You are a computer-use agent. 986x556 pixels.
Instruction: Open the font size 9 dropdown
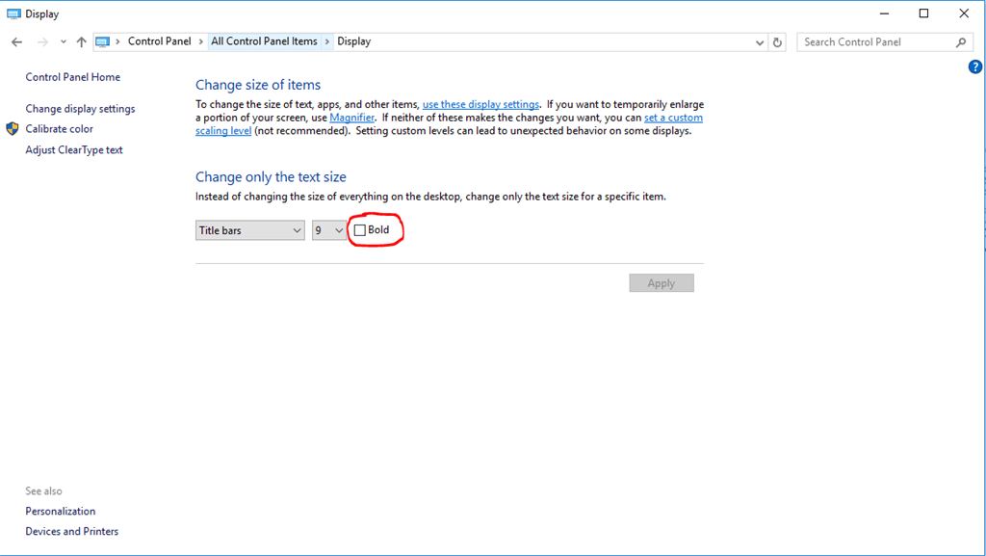(329, 231)
